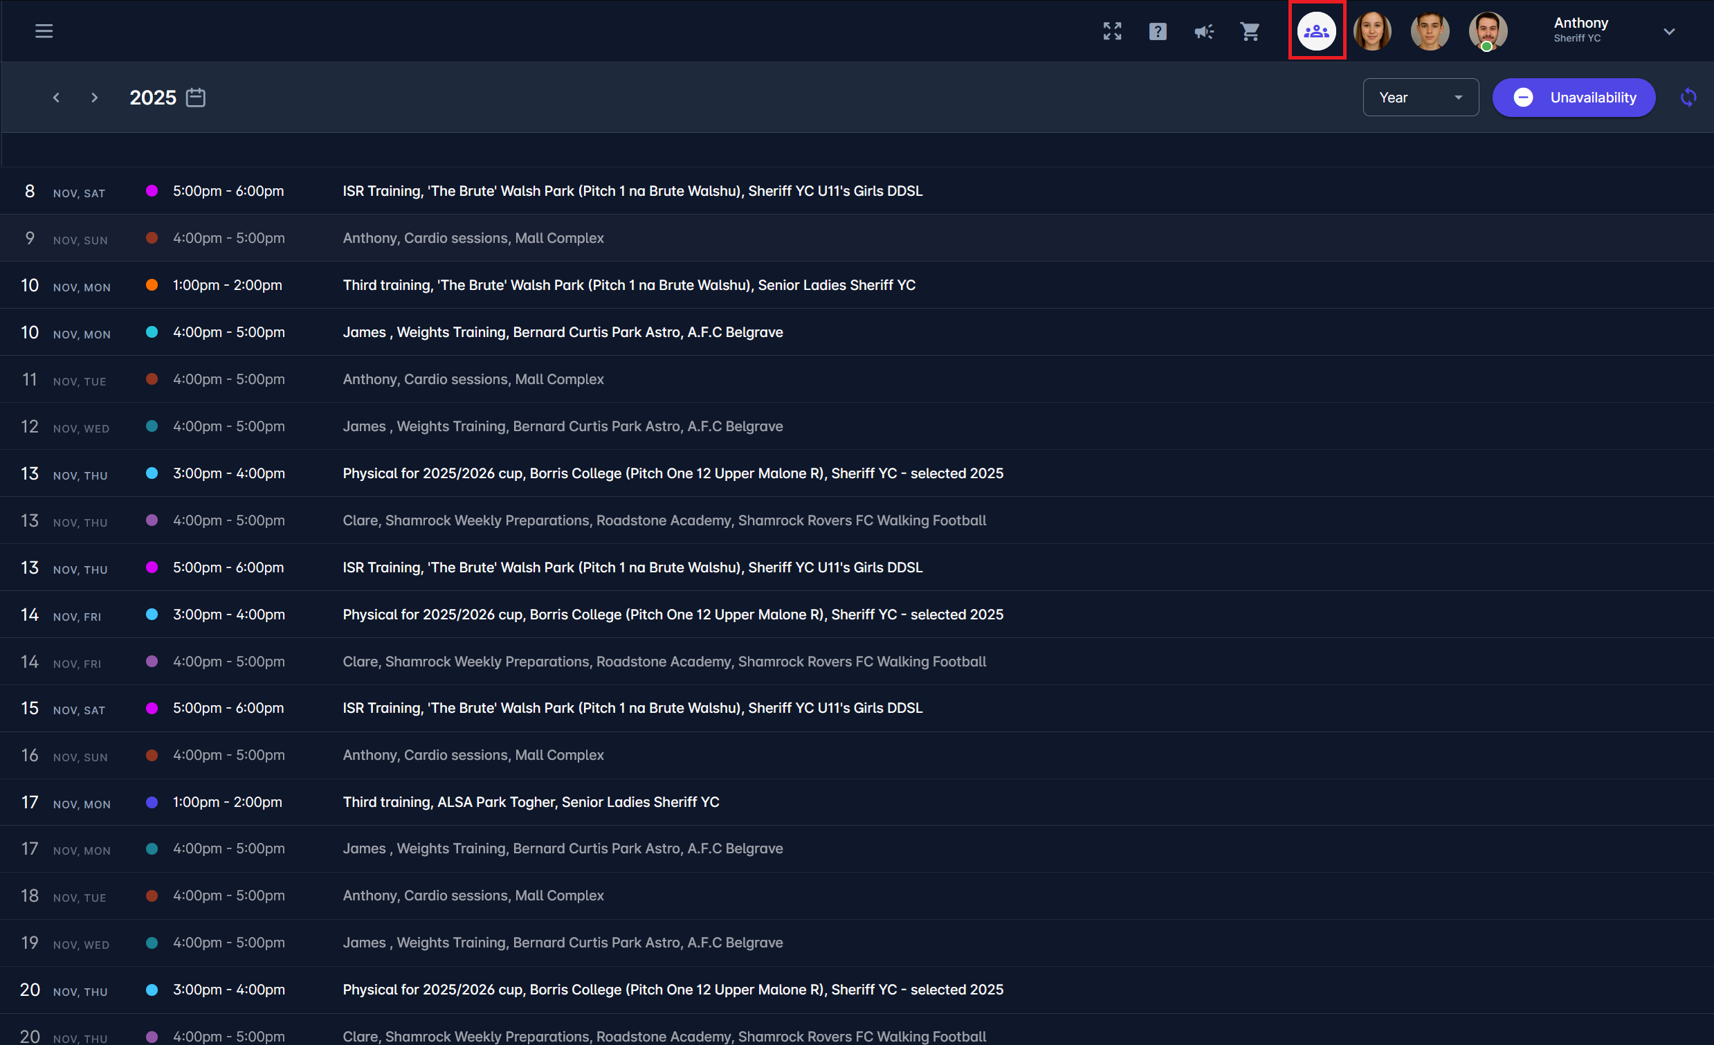Open the Year view dropdown
1714x1045 pixels.
tap(1420, 98)
